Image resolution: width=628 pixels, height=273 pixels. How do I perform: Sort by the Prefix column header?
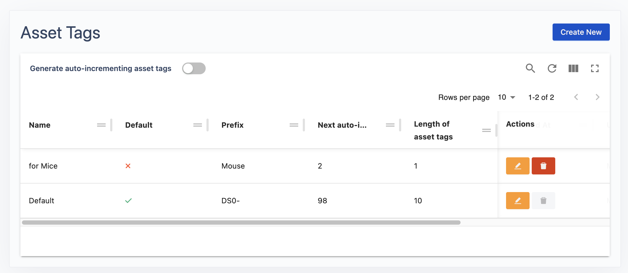232,125
